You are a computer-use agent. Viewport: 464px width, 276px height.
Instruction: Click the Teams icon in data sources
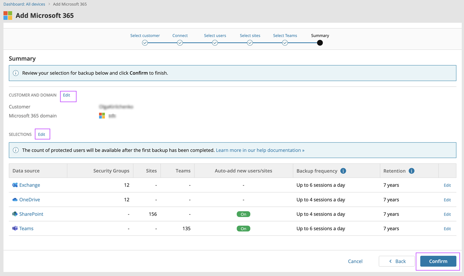pyautogui.click(x=15, y=228)
